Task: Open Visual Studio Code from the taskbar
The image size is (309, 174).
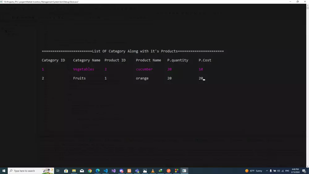Action: pos(105,171)
